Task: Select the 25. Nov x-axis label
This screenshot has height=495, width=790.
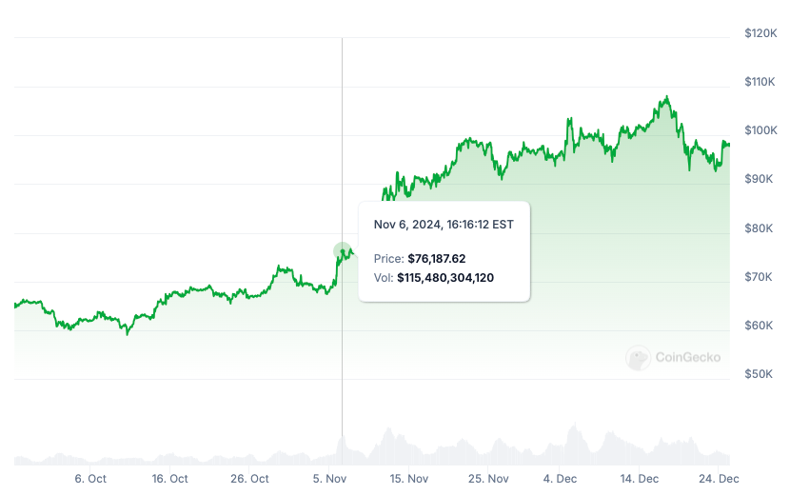Action: [490, 479]
